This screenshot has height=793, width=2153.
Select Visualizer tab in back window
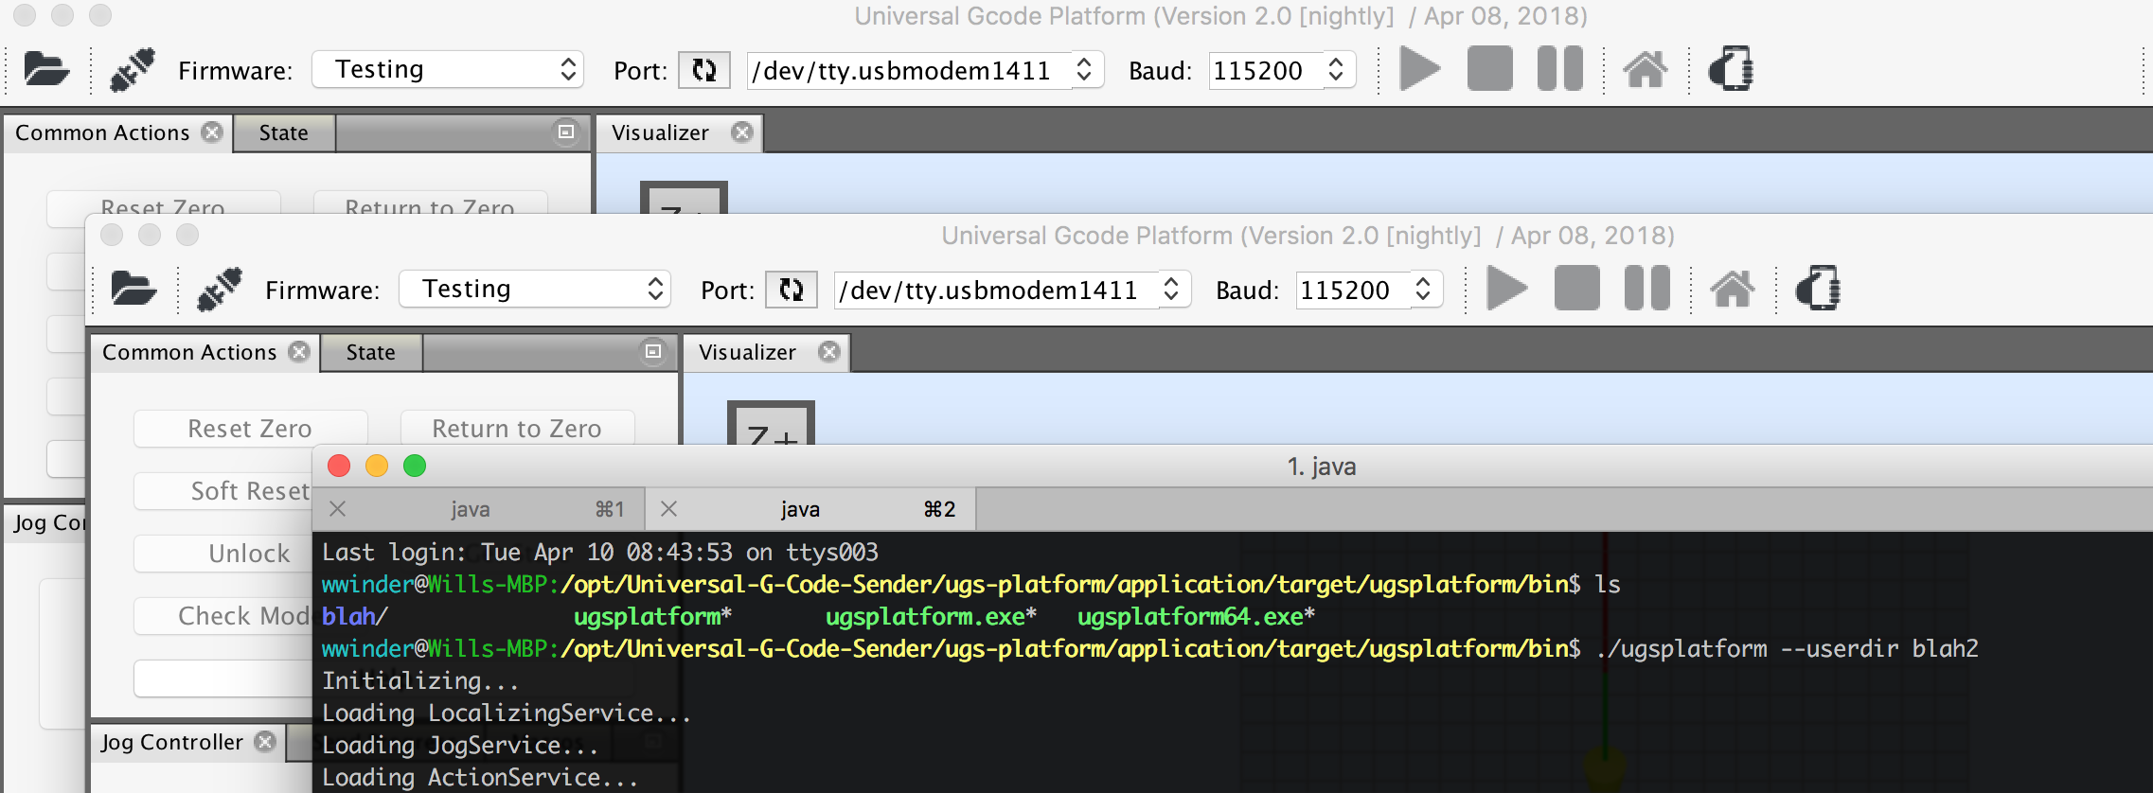[x=660, y=132]
